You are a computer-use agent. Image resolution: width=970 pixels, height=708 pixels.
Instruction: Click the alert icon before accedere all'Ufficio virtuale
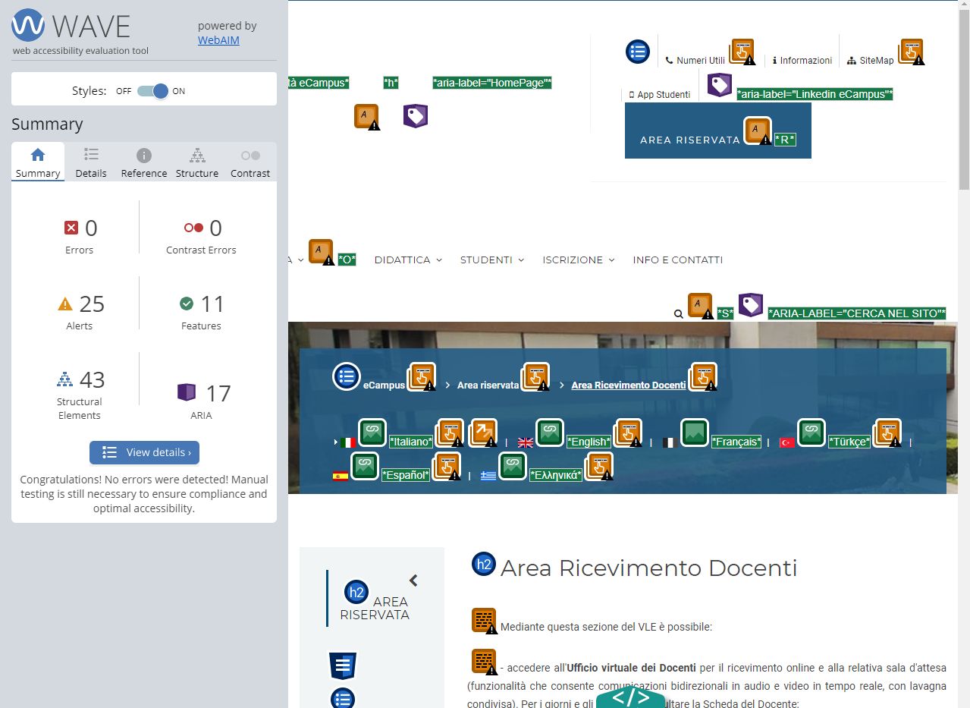[x=485, y=662]
